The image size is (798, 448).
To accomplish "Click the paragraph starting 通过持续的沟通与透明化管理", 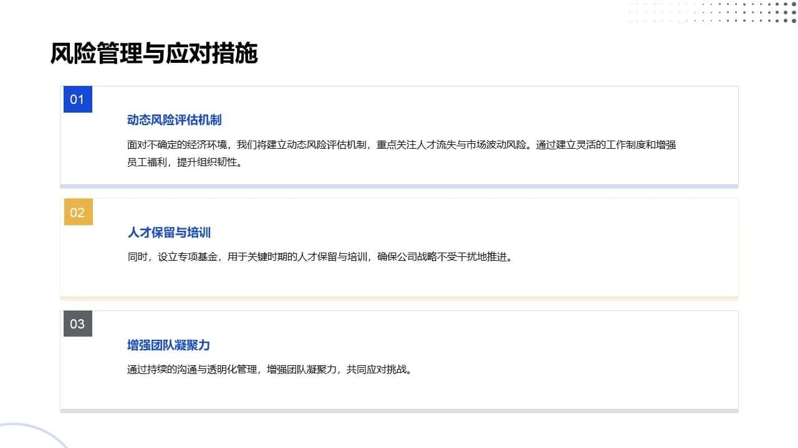I will (271, 369).
